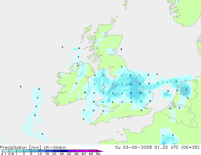201x155 pixels.
Task: Click the 'Precipitation [mm]' title text
Action: pos(21,147)
